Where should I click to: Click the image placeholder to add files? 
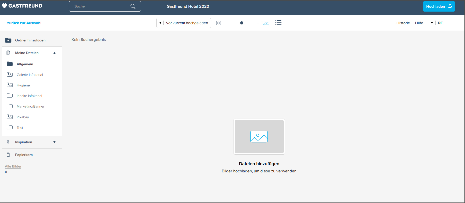coord(259,137)
